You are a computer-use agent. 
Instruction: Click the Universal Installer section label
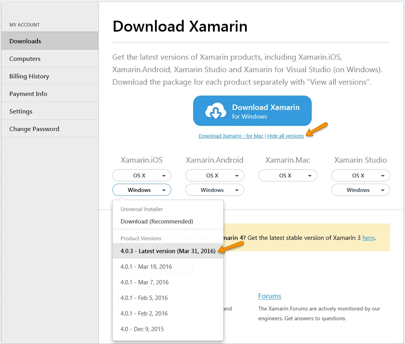(142, 209)
